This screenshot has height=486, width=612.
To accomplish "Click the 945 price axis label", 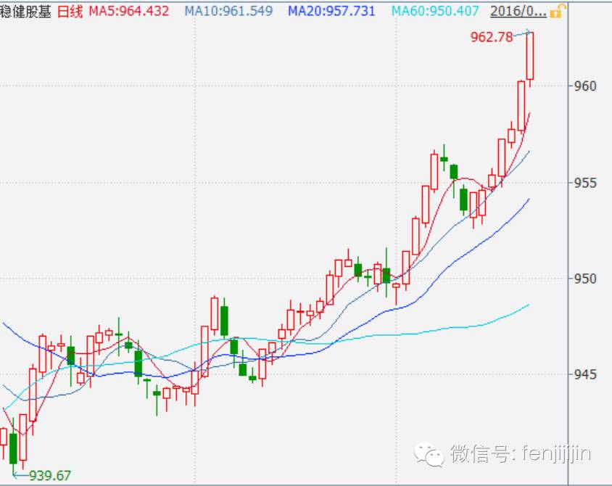I will pos(585,375).
